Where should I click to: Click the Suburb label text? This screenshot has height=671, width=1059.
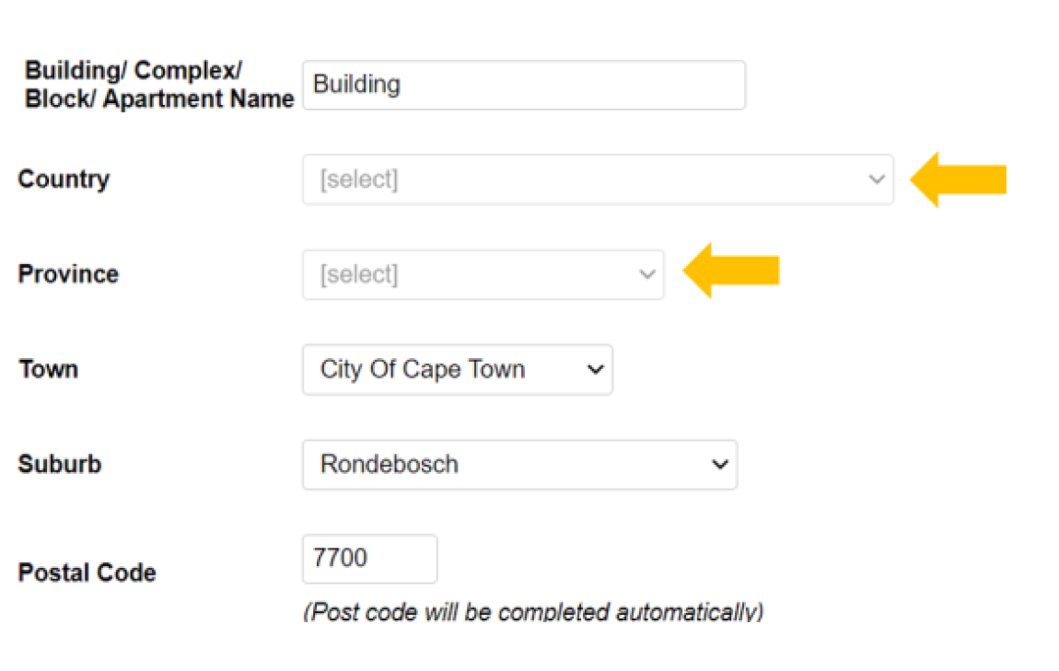[x=58, y=465]
